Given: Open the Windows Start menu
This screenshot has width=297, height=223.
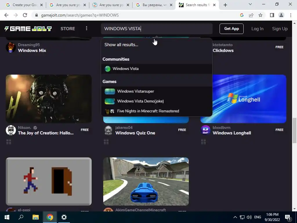Looking at the screenshot, I should 7,217.
